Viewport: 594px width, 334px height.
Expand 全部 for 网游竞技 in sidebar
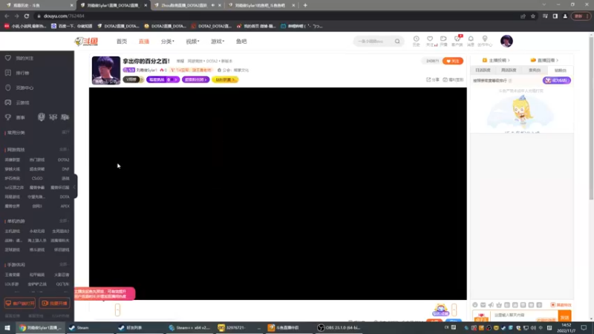tap(64, 150)
